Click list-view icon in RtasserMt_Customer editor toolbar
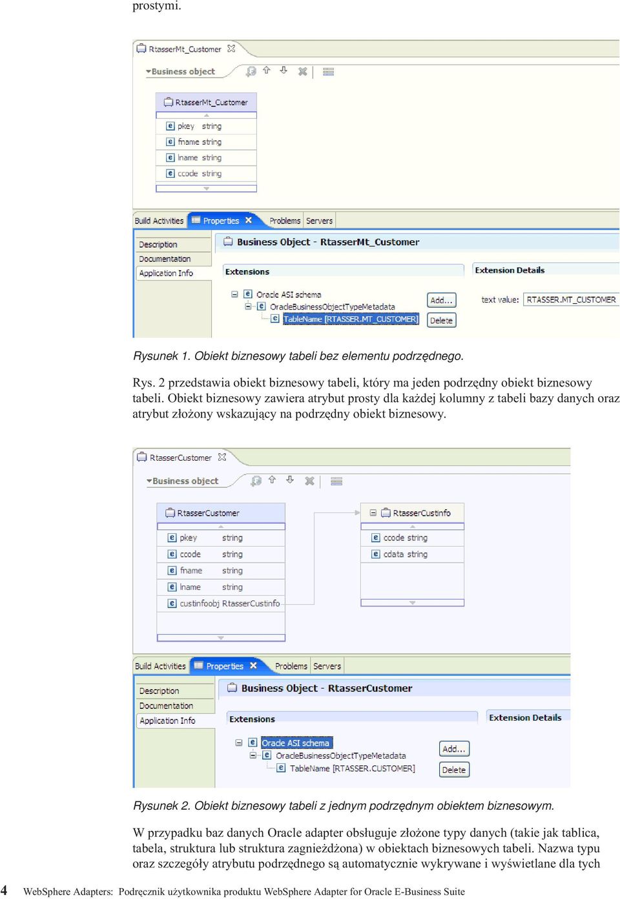The width and height of the screenshot is (620, 899). (x=329, y=72)
